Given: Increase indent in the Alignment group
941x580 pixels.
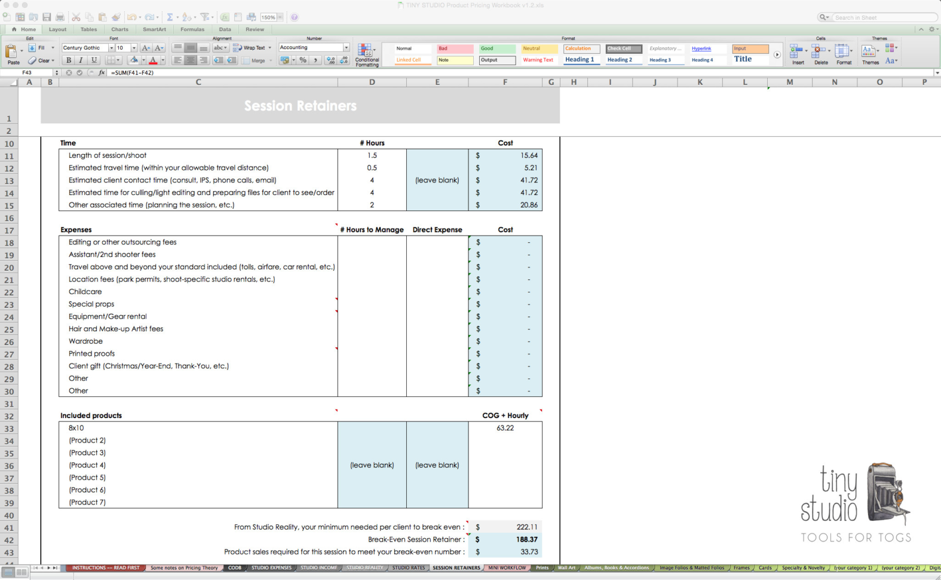Looking at the screenshot, I should [231, 60].
